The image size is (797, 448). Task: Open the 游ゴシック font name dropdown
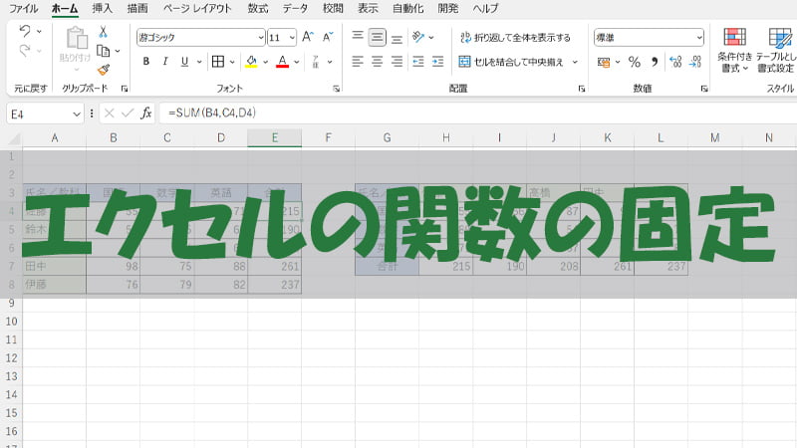click(x=201, y=37)
